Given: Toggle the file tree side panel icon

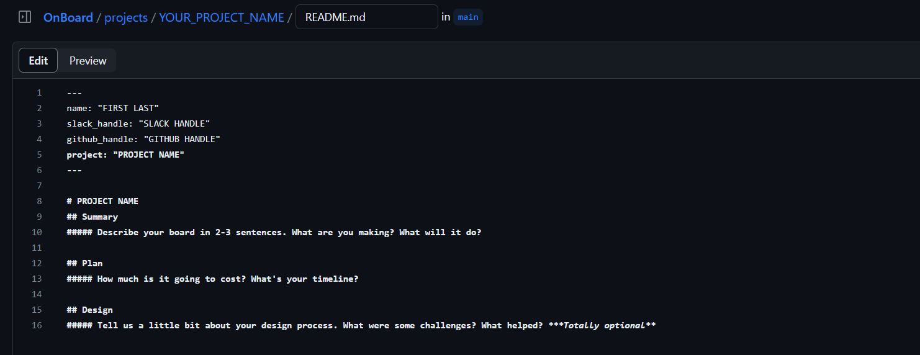Looking at the screenshot, I should pos(25,17).
